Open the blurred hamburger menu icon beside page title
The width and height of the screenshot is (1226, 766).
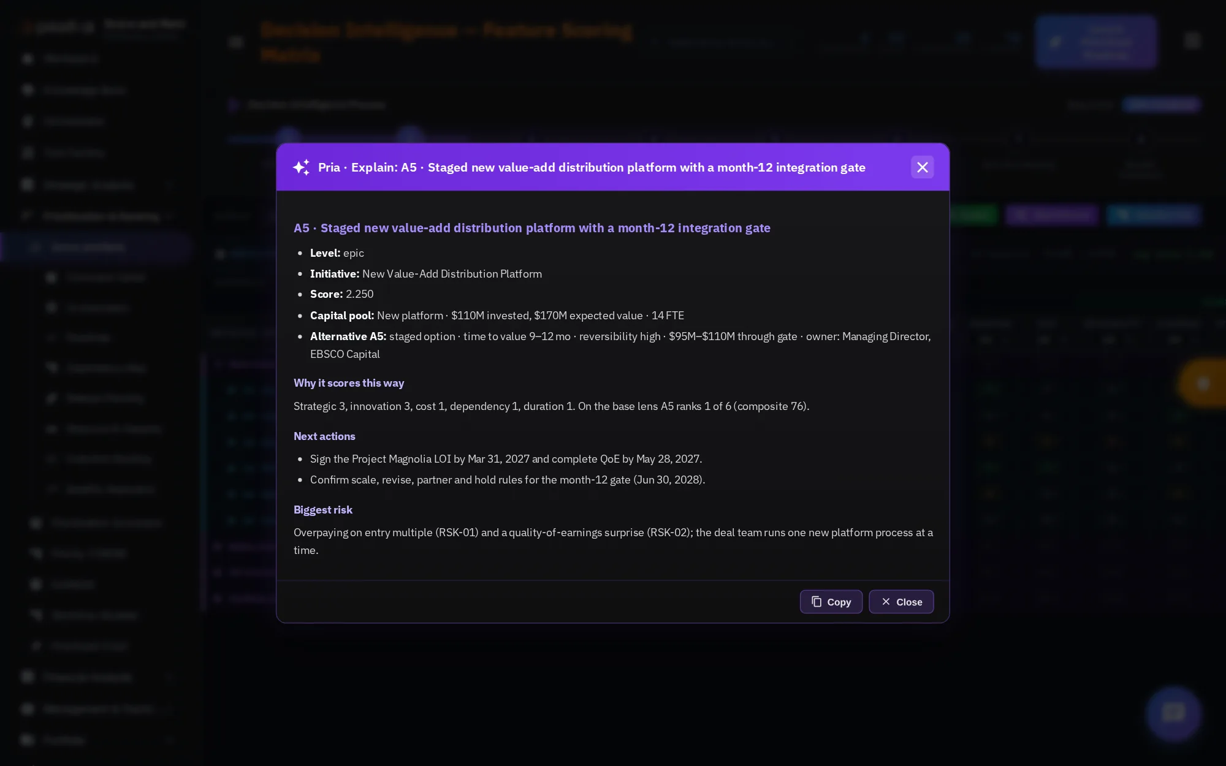tap(236, 42)
